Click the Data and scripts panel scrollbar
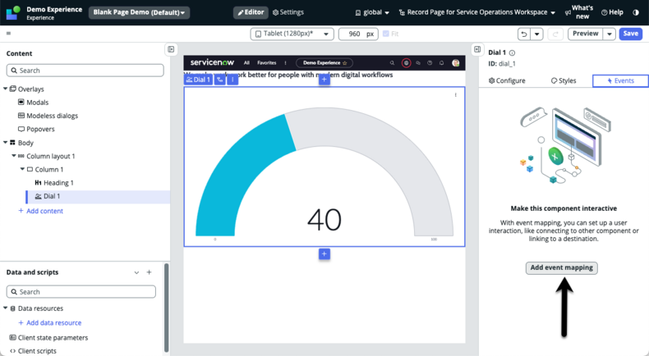This screenshot has width=649, height=356. click(167, 308)
